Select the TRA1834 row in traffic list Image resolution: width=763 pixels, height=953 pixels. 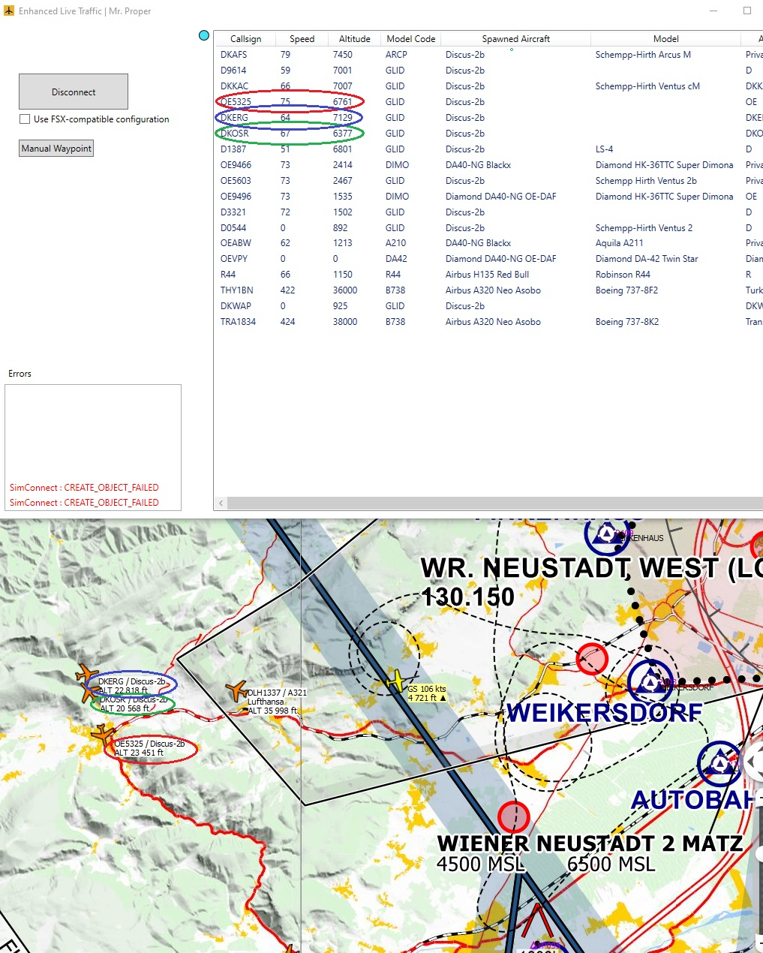coord(488,322)
